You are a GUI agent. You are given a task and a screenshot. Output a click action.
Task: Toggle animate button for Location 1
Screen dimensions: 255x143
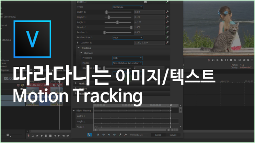167,42
